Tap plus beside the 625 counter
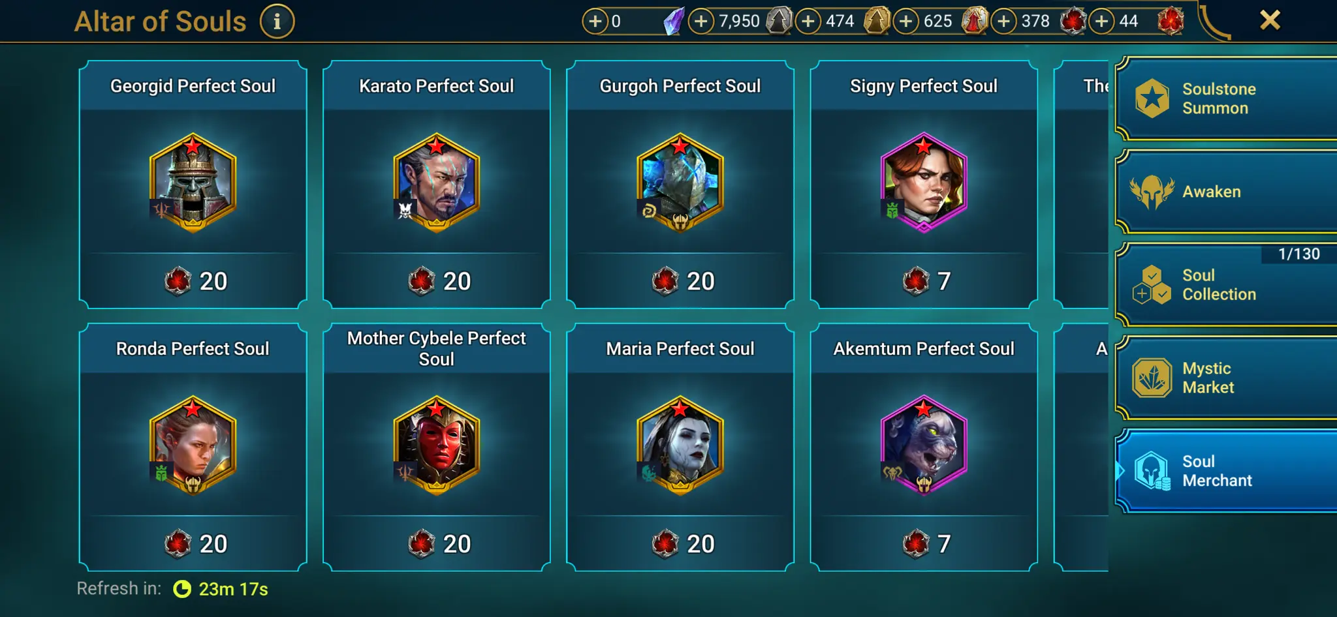The width and height of the screenshot is (1337, 617). pyautogui.click(x=905, y=21)
